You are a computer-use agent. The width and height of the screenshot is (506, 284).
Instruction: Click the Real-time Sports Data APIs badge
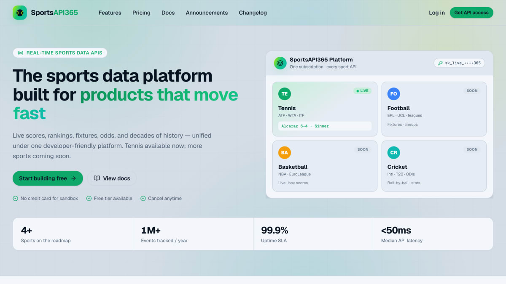60,53
